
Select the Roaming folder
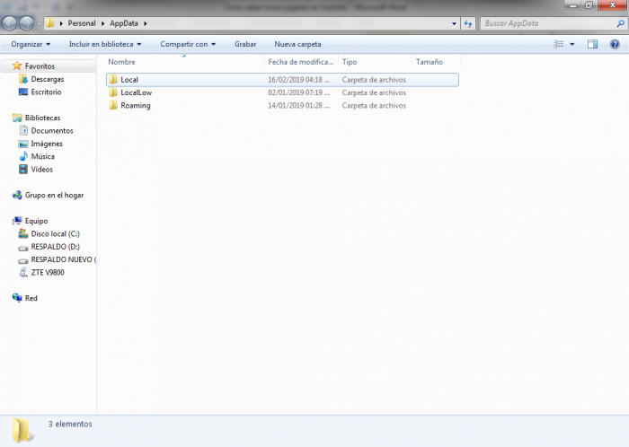click(x=136, y=105)
